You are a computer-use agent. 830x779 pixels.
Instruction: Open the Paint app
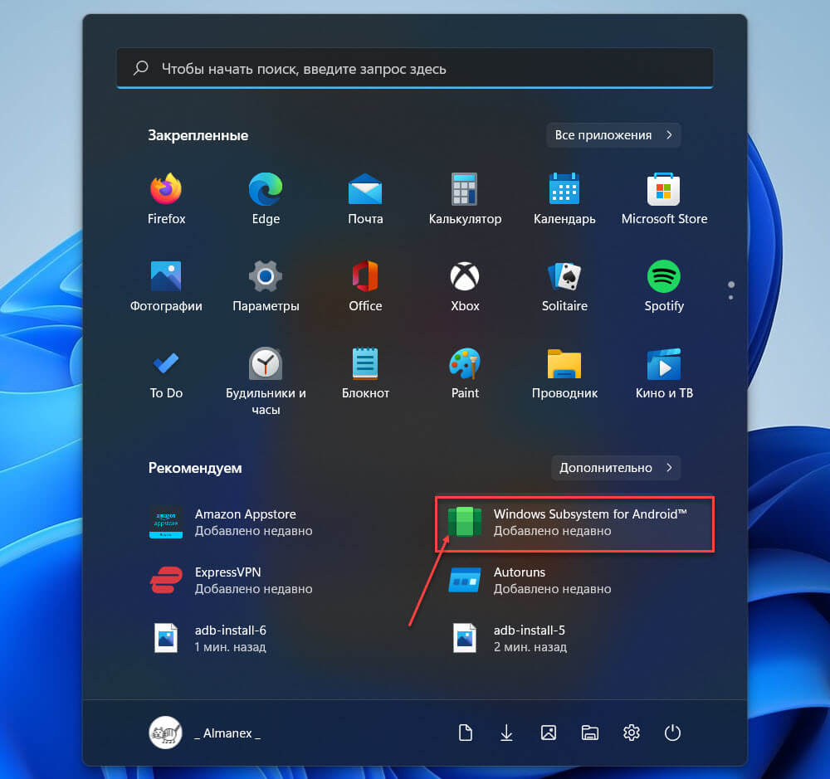click(x=465, y=374)
